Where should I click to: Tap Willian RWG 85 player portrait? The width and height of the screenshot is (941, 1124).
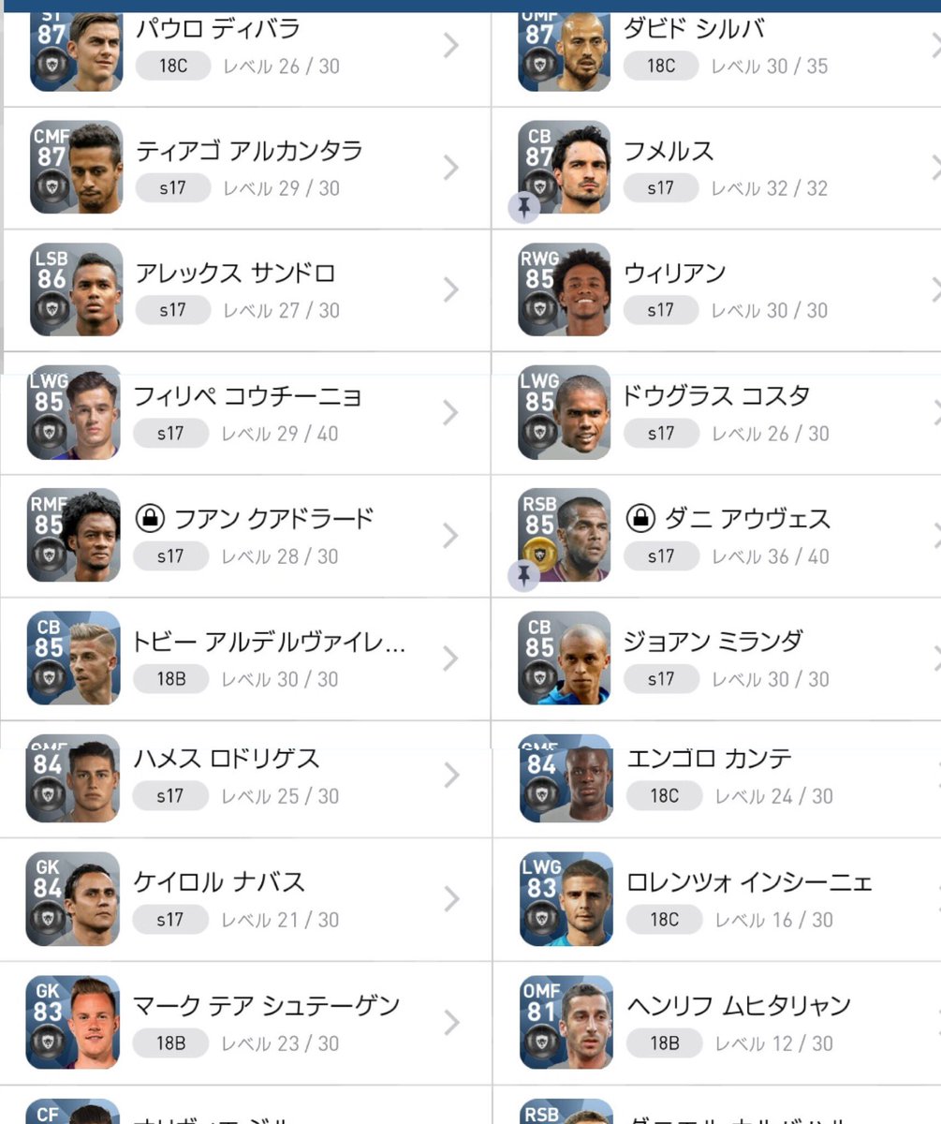tap(565, 289)
